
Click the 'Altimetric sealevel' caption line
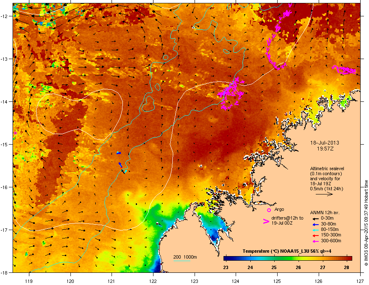327,168
